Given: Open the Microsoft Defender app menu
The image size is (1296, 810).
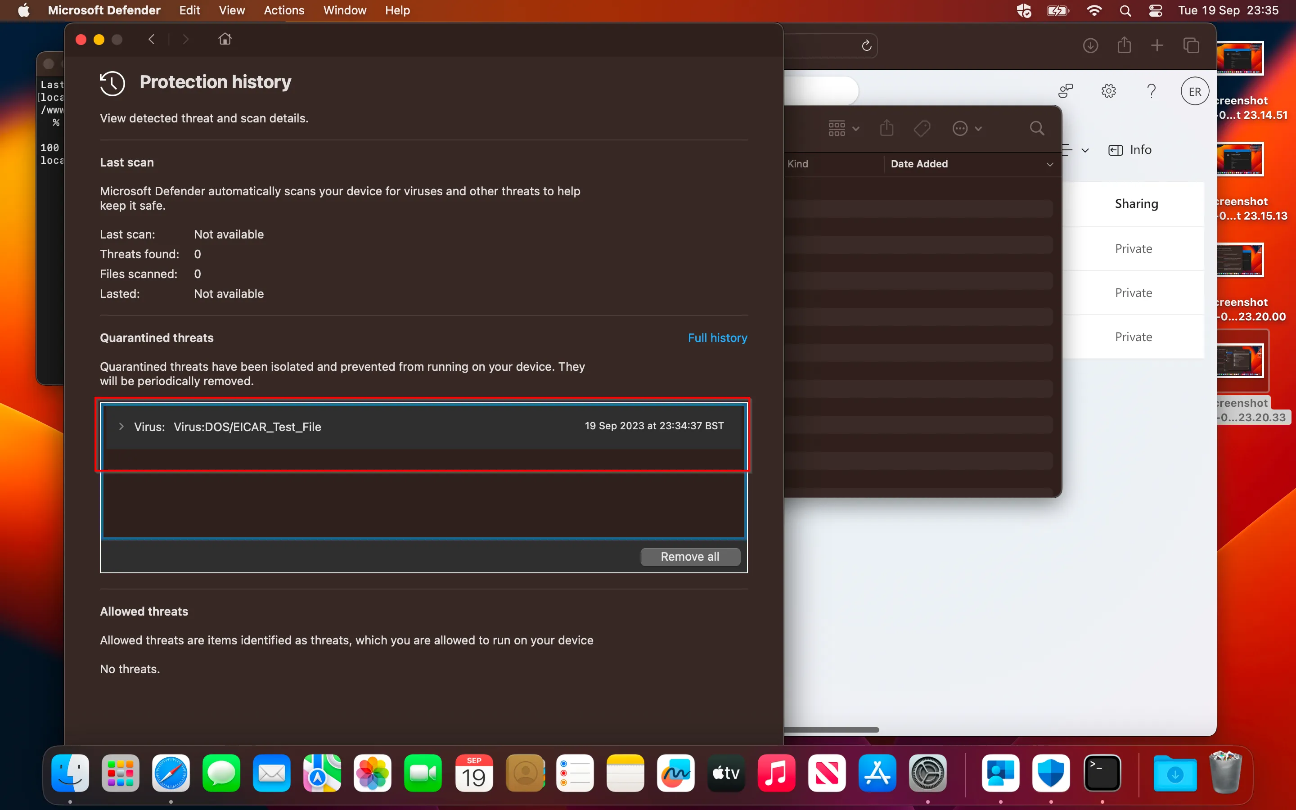Looking at the screenshot, I should click(x=104, y=10).
